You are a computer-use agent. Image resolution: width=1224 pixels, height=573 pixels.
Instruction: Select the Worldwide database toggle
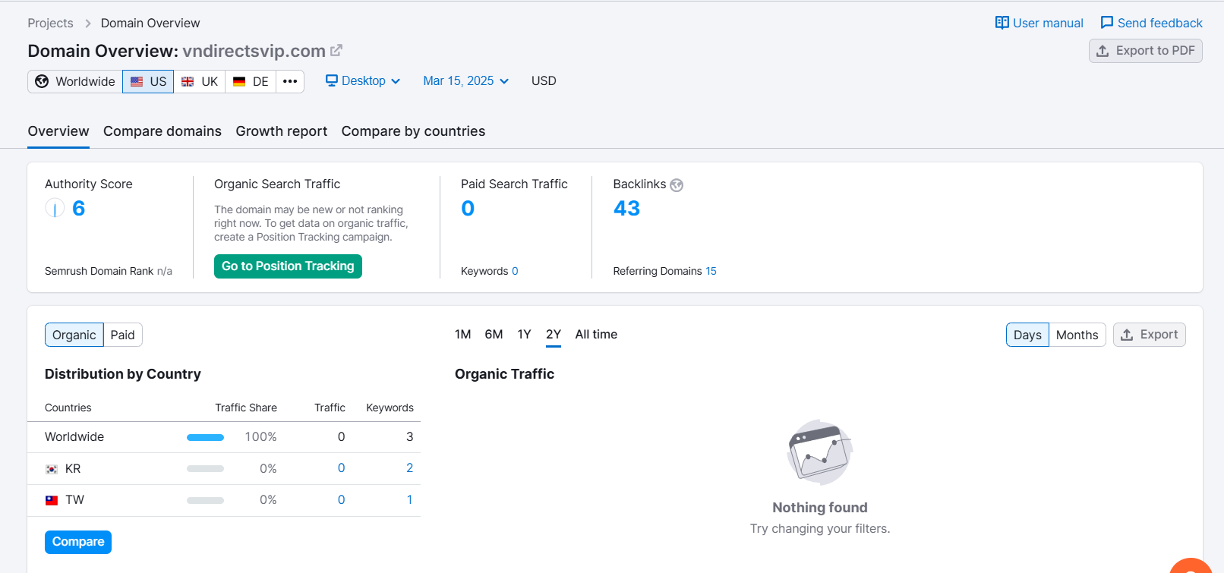pos(75,81)
